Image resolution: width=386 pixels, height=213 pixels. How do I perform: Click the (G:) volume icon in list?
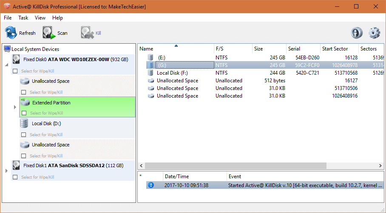[150, 65]
